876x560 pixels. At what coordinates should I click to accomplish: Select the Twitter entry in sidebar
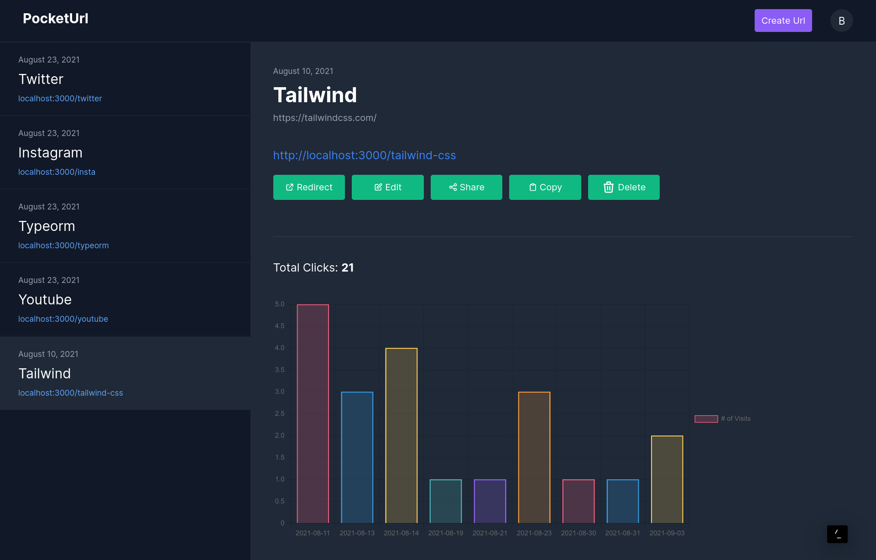coord(41,79)
